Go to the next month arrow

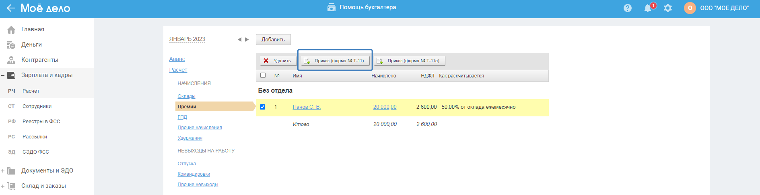tap(247, 39)
